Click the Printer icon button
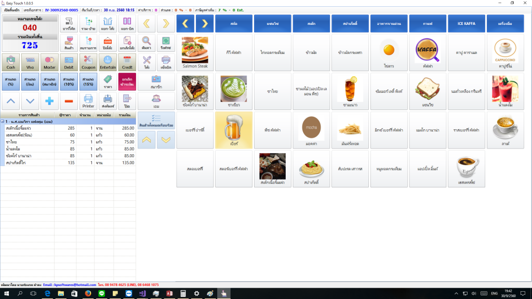 [88, 101]
